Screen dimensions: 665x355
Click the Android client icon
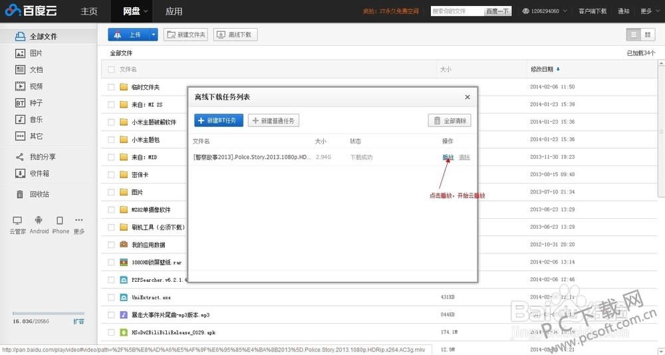click(x=39, y=220)
